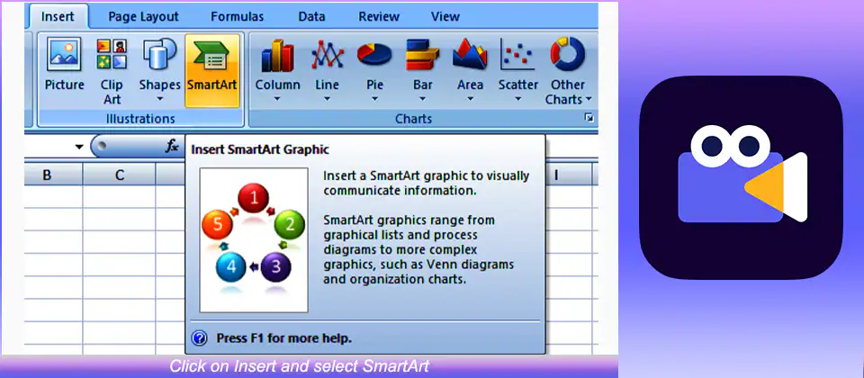The height and width of the screenshot is (378, 864).
Task: Click the video camera app logo
Action: coord(741,177)
